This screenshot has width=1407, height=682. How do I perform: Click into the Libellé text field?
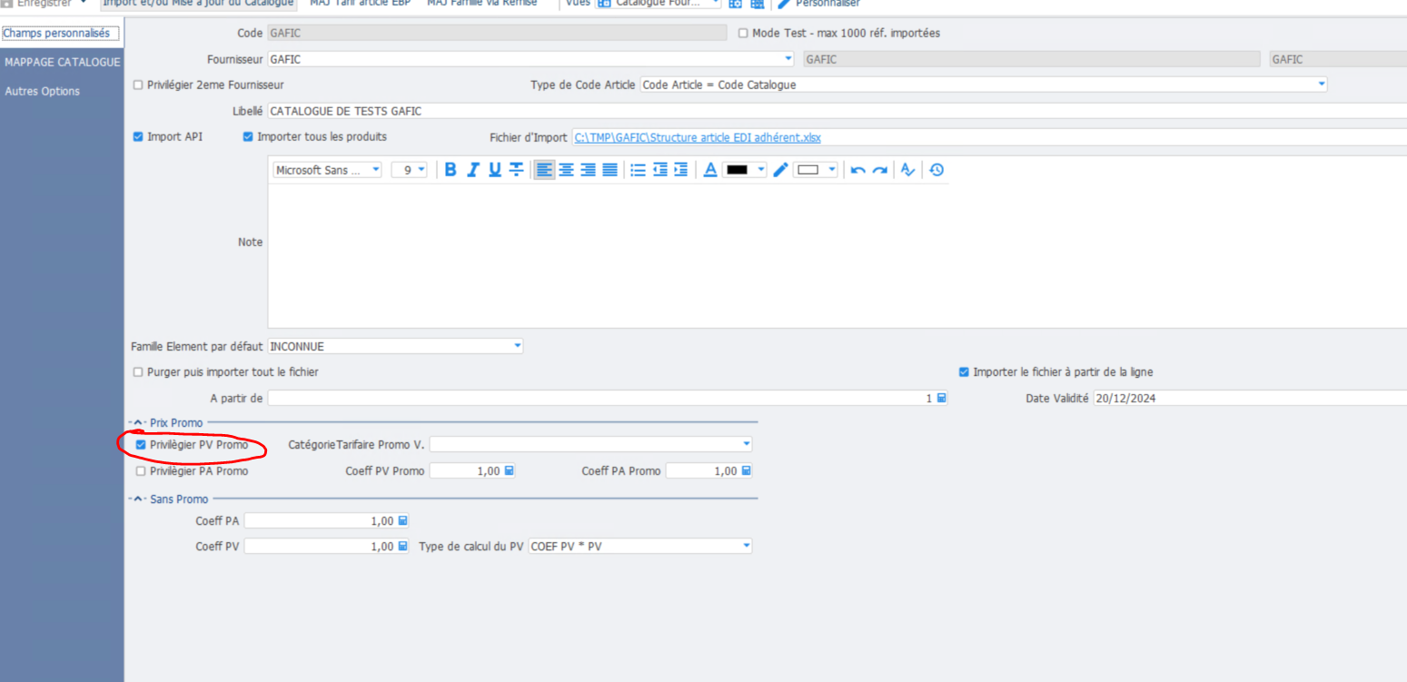(817, 112)
